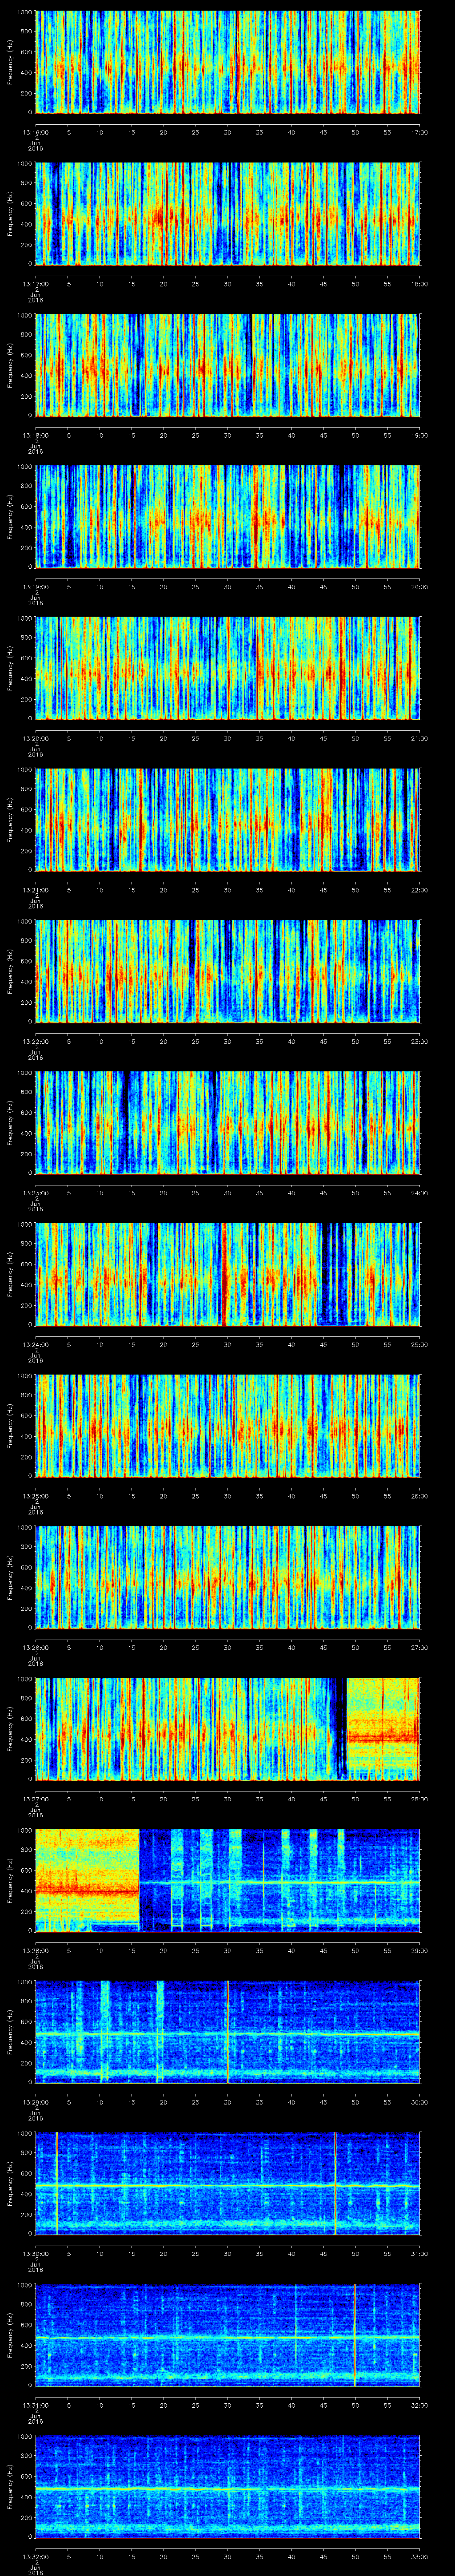Click the 13:23:00 start time label
Image resolution: width=455 pixels, height=2576 pixels.
coord(36,1192)
